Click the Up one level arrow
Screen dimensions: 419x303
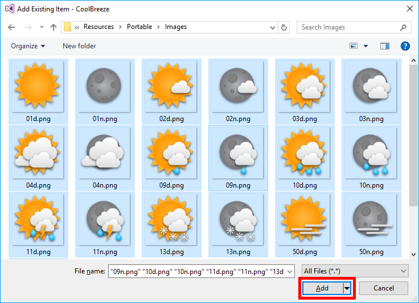54,27
